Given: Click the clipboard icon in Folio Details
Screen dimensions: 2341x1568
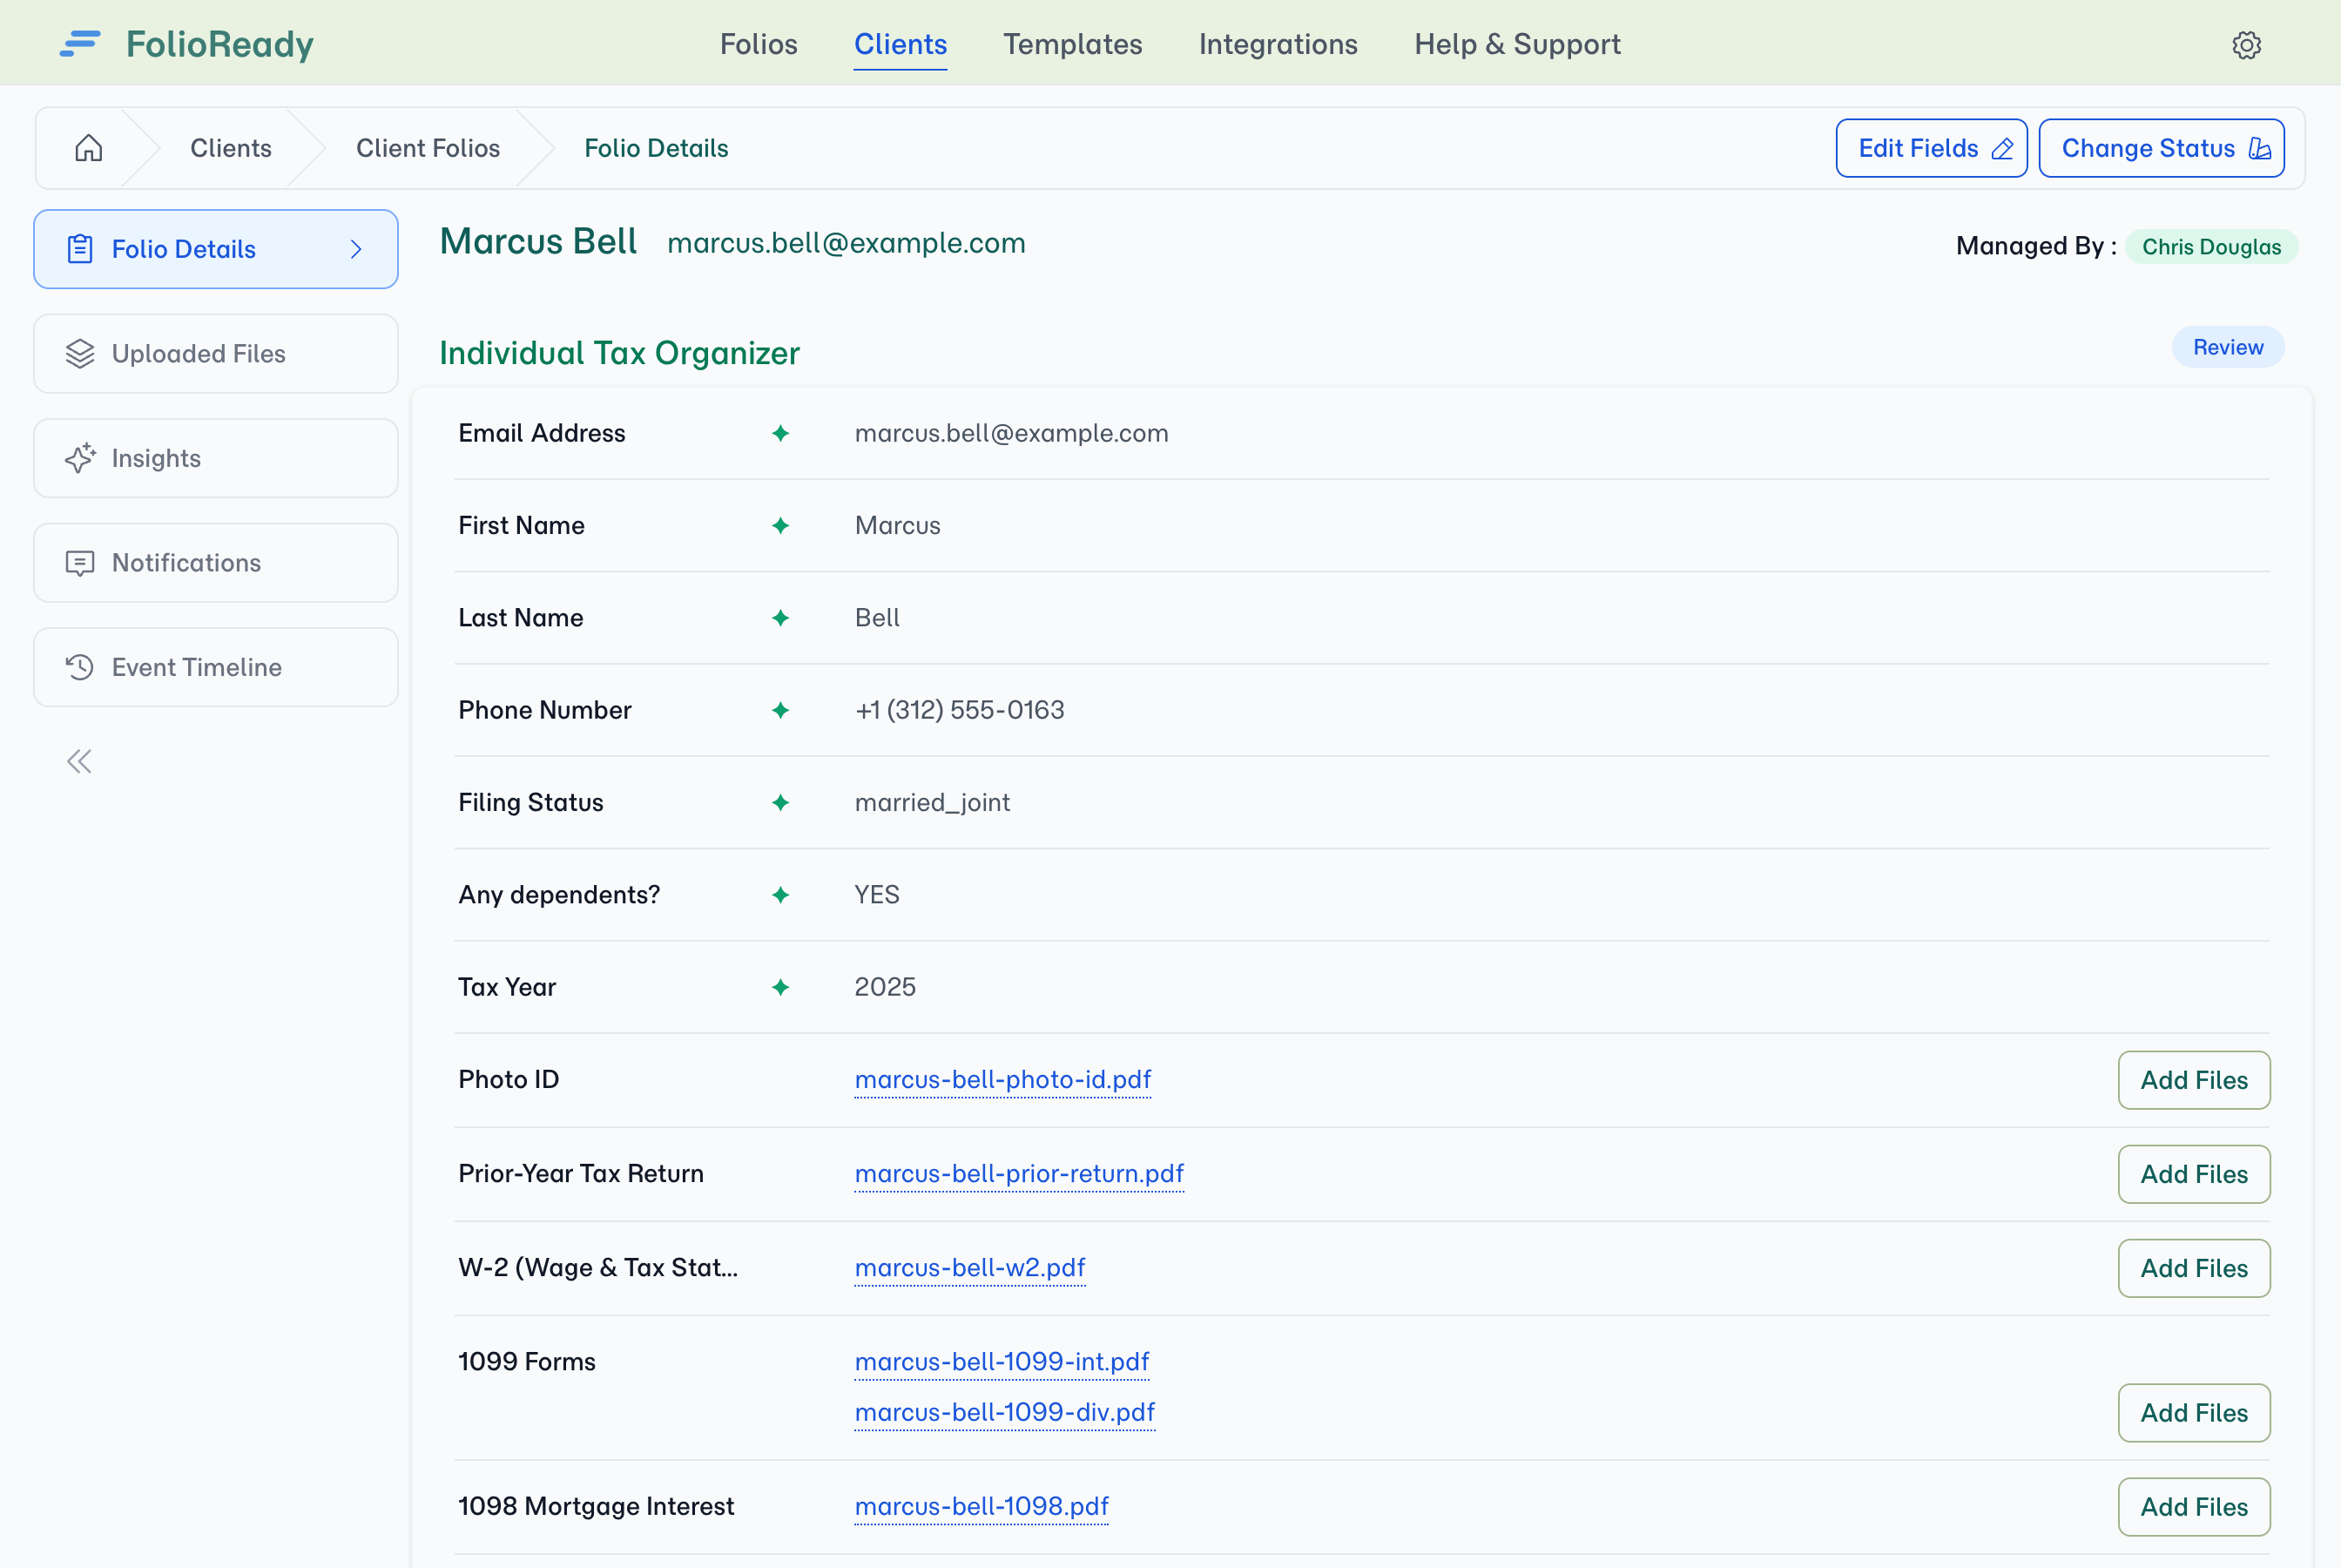Looking at the screenshot, I should (x=80, y=249).
